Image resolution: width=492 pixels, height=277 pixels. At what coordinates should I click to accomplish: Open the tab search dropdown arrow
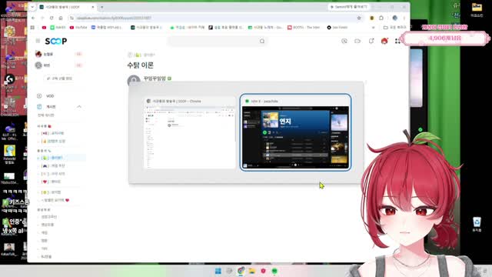(x=32, y=7)
